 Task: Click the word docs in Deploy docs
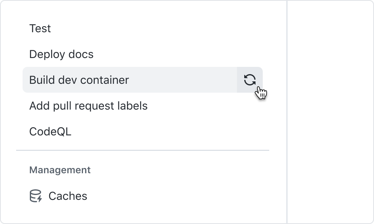click(x=81, y=54)
